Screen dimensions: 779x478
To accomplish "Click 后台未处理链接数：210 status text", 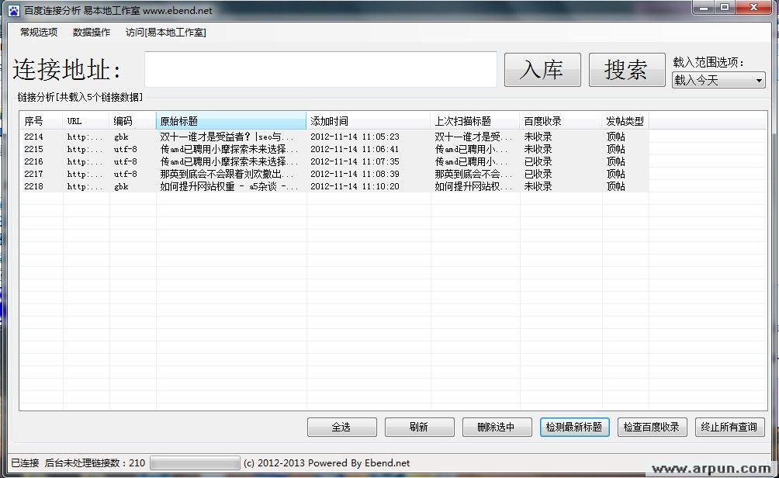I will pyautogui.click(x=95, y=463).
